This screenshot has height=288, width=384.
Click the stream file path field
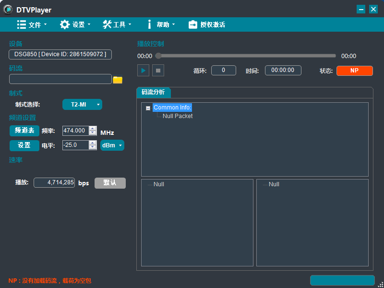[60, 79]
